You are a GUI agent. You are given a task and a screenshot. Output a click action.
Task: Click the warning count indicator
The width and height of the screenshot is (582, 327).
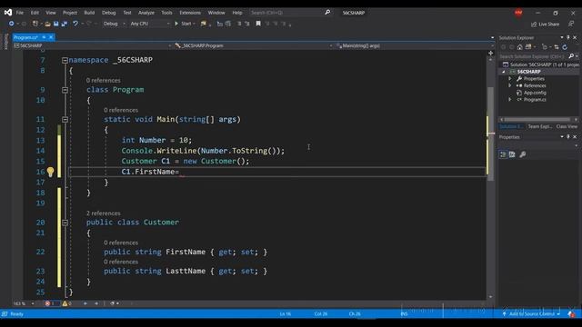(66, 303)
